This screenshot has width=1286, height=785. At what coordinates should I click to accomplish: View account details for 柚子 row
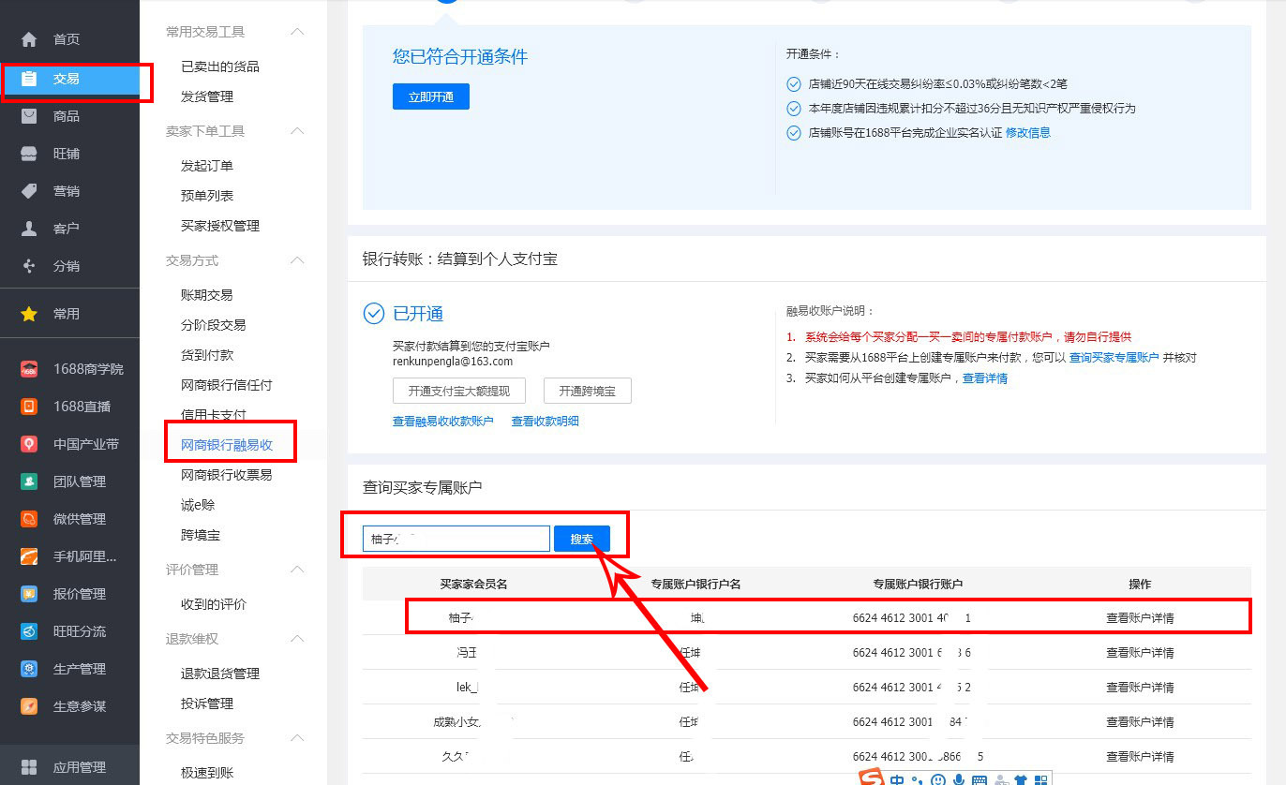click(x=1140, y=618)
